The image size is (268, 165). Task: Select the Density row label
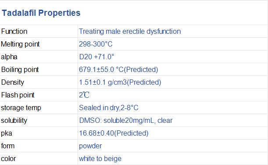(x=12, y=82)
